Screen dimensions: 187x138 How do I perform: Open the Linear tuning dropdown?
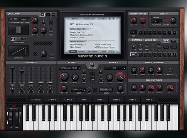coord(25,19)
